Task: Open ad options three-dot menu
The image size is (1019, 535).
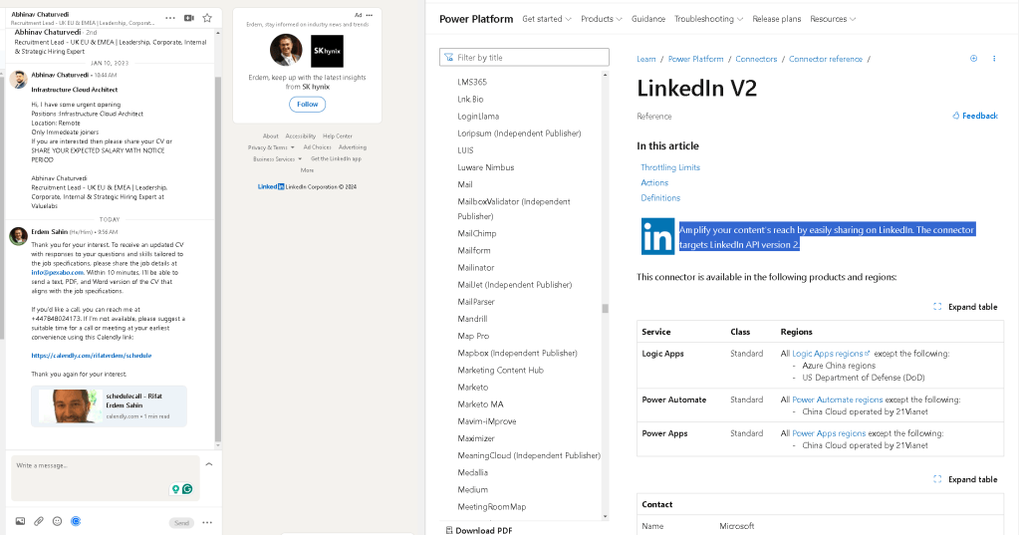Action: coord(370,15)
